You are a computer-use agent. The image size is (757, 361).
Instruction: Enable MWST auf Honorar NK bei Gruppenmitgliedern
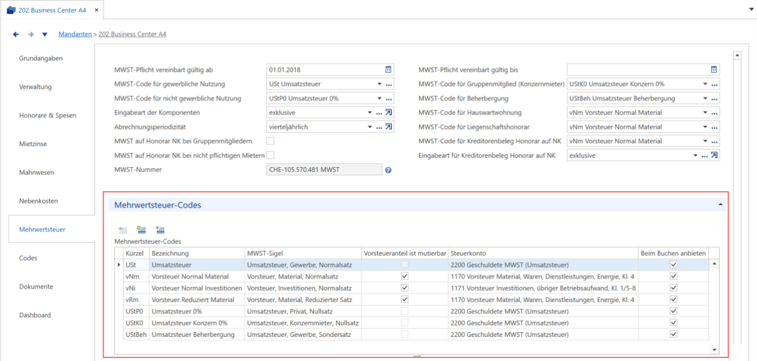[x=270, y=141]
